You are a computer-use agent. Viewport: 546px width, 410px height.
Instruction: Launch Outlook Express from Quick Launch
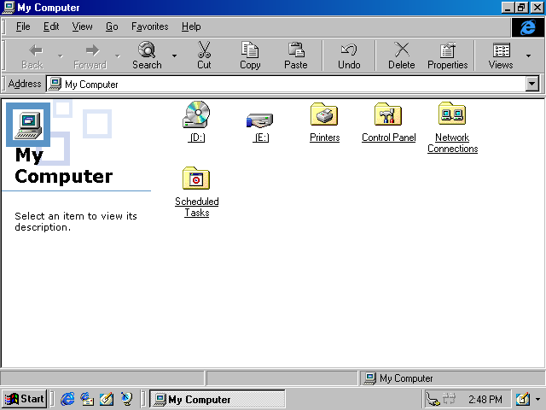coord(87,399)
